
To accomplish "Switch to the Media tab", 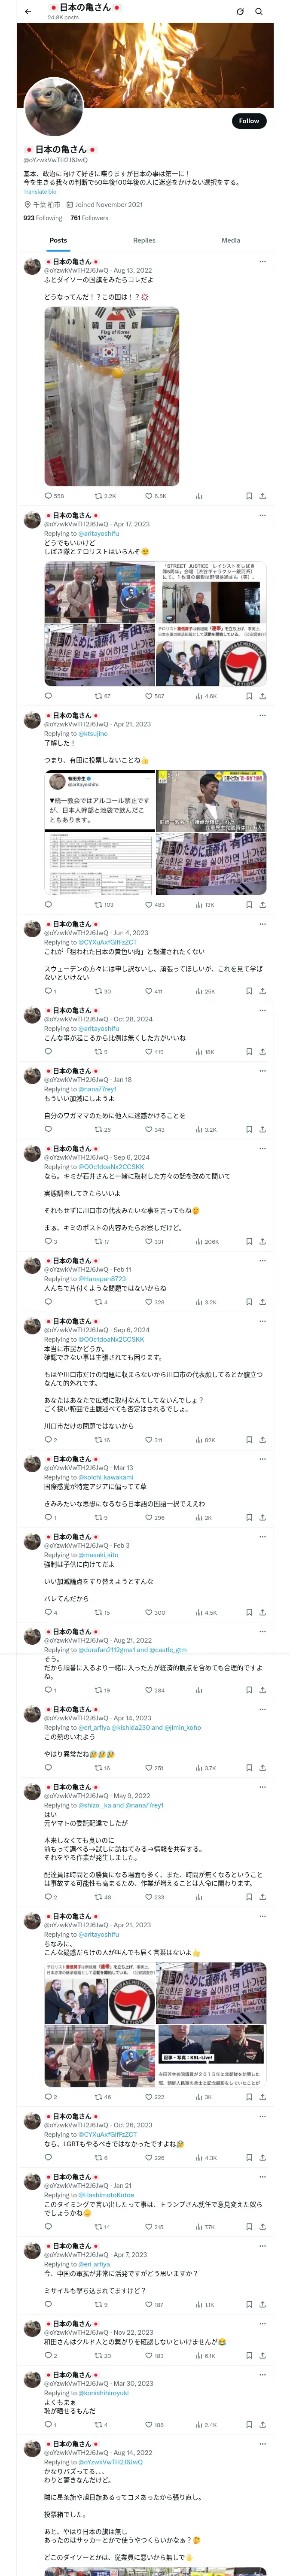I will click(x=231, y=240).
